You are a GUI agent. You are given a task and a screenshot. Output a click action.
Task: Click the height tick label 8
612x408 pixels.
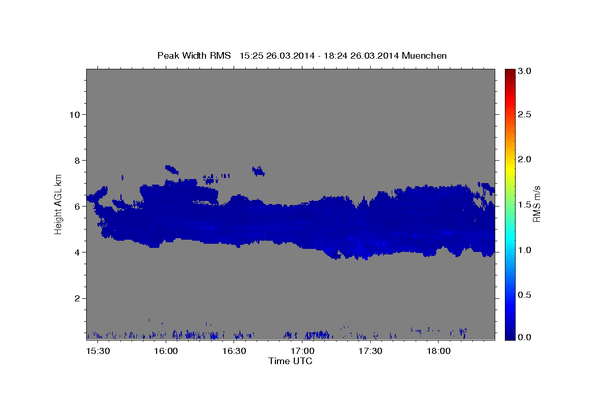coord(76,160)
